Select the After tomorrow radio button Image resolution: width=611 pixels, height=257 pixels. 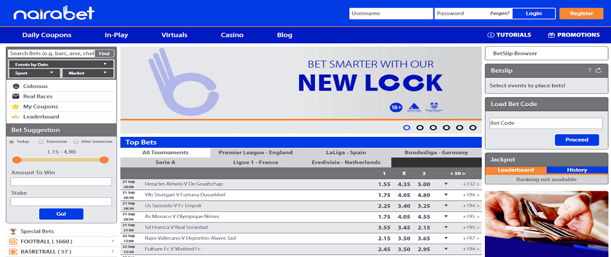point(76,141)
